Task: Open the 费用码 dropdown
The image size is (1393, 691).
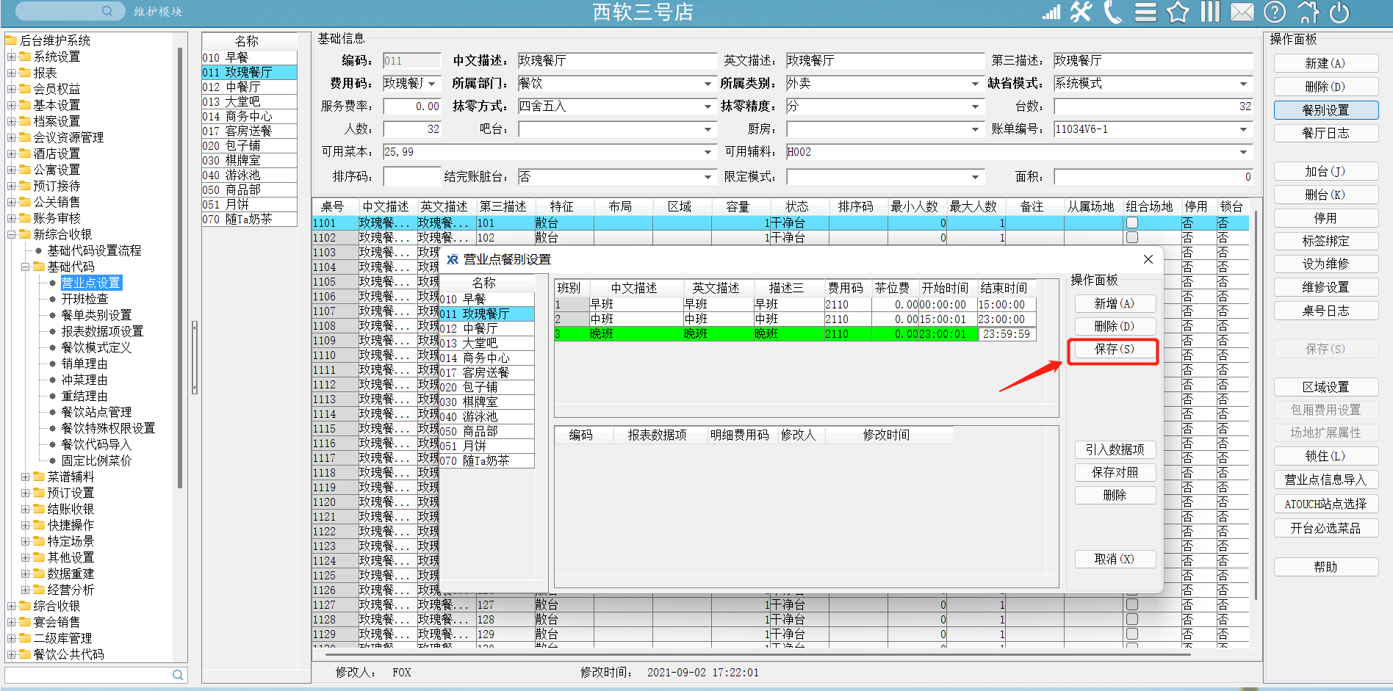Action: (432, 84)
